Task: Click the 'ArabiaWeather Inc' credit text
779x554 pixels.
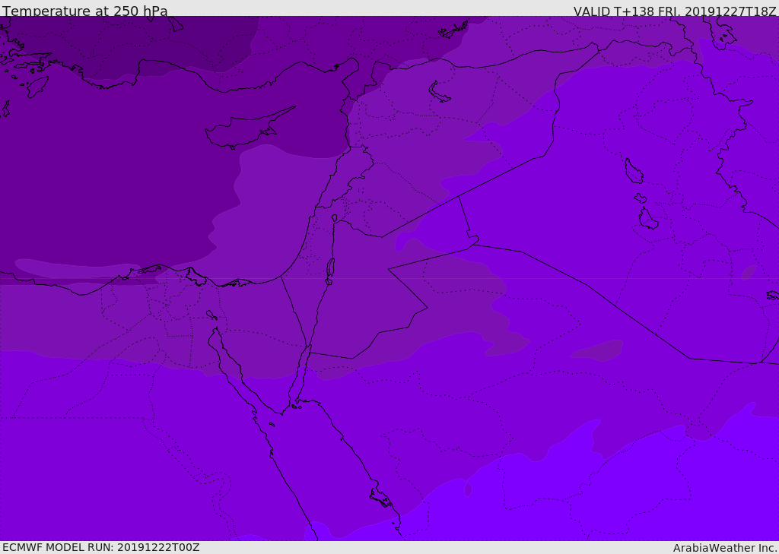Action: (725, 548)
